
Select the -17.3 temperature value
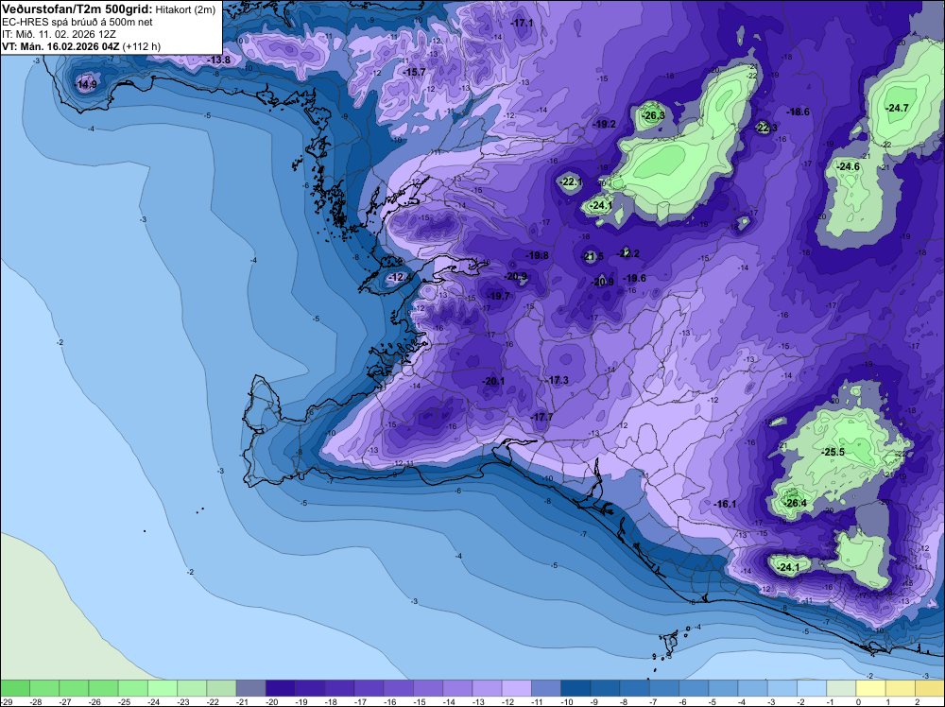(x=558, y=380)
